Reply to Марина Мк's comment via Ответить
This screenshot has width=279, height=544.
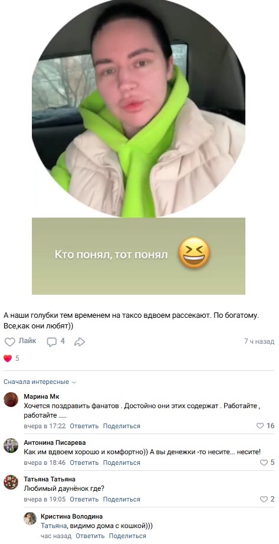point(84,426)
